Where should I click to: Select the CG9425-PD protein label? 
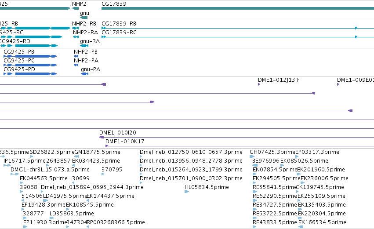pyautogui.click(x=19, y=69)
